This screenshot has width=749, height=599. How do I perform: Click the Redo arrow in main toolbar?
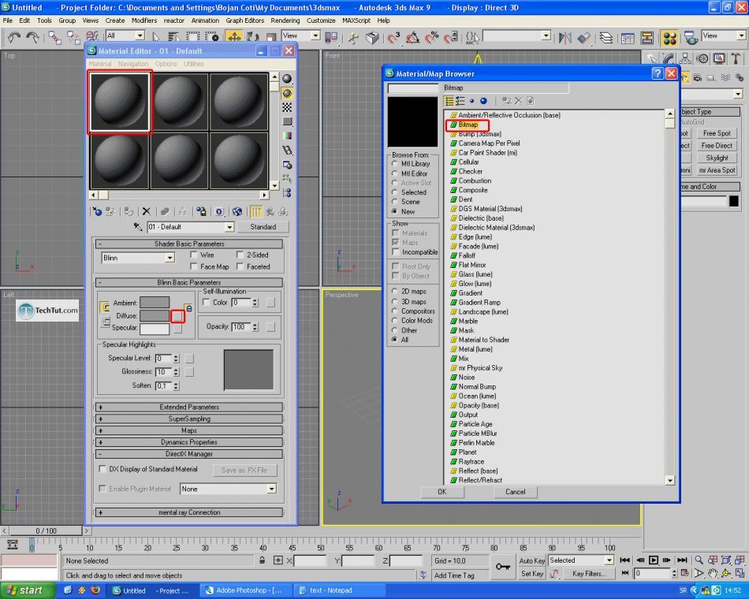[32, 37]
